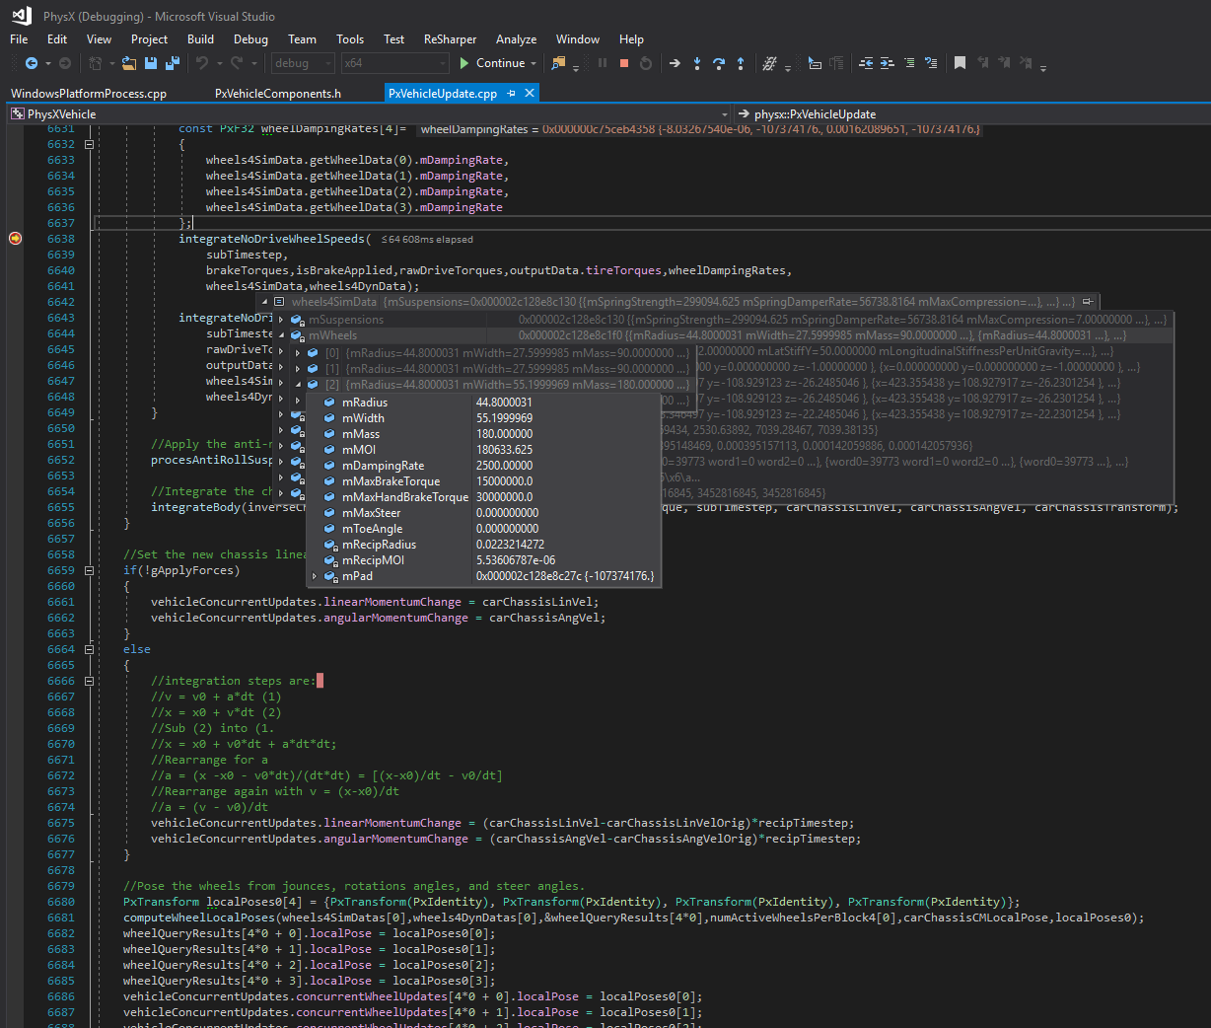This screenshot has height=1028, width=1211.
Task: Click the Toggle Bookmark icon
Action: point(960,63)
